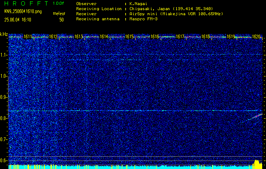Click the 1612 time marker
The image size is (266, 169).
(53, 36)
